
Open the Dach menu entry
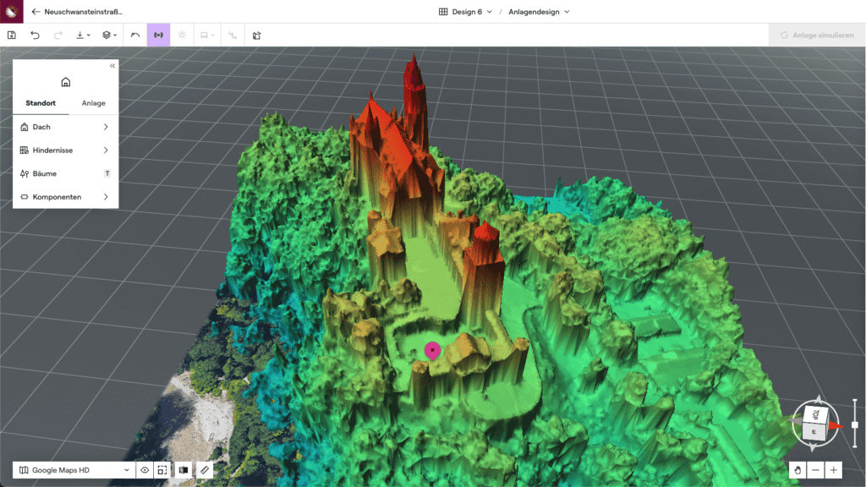65,127
